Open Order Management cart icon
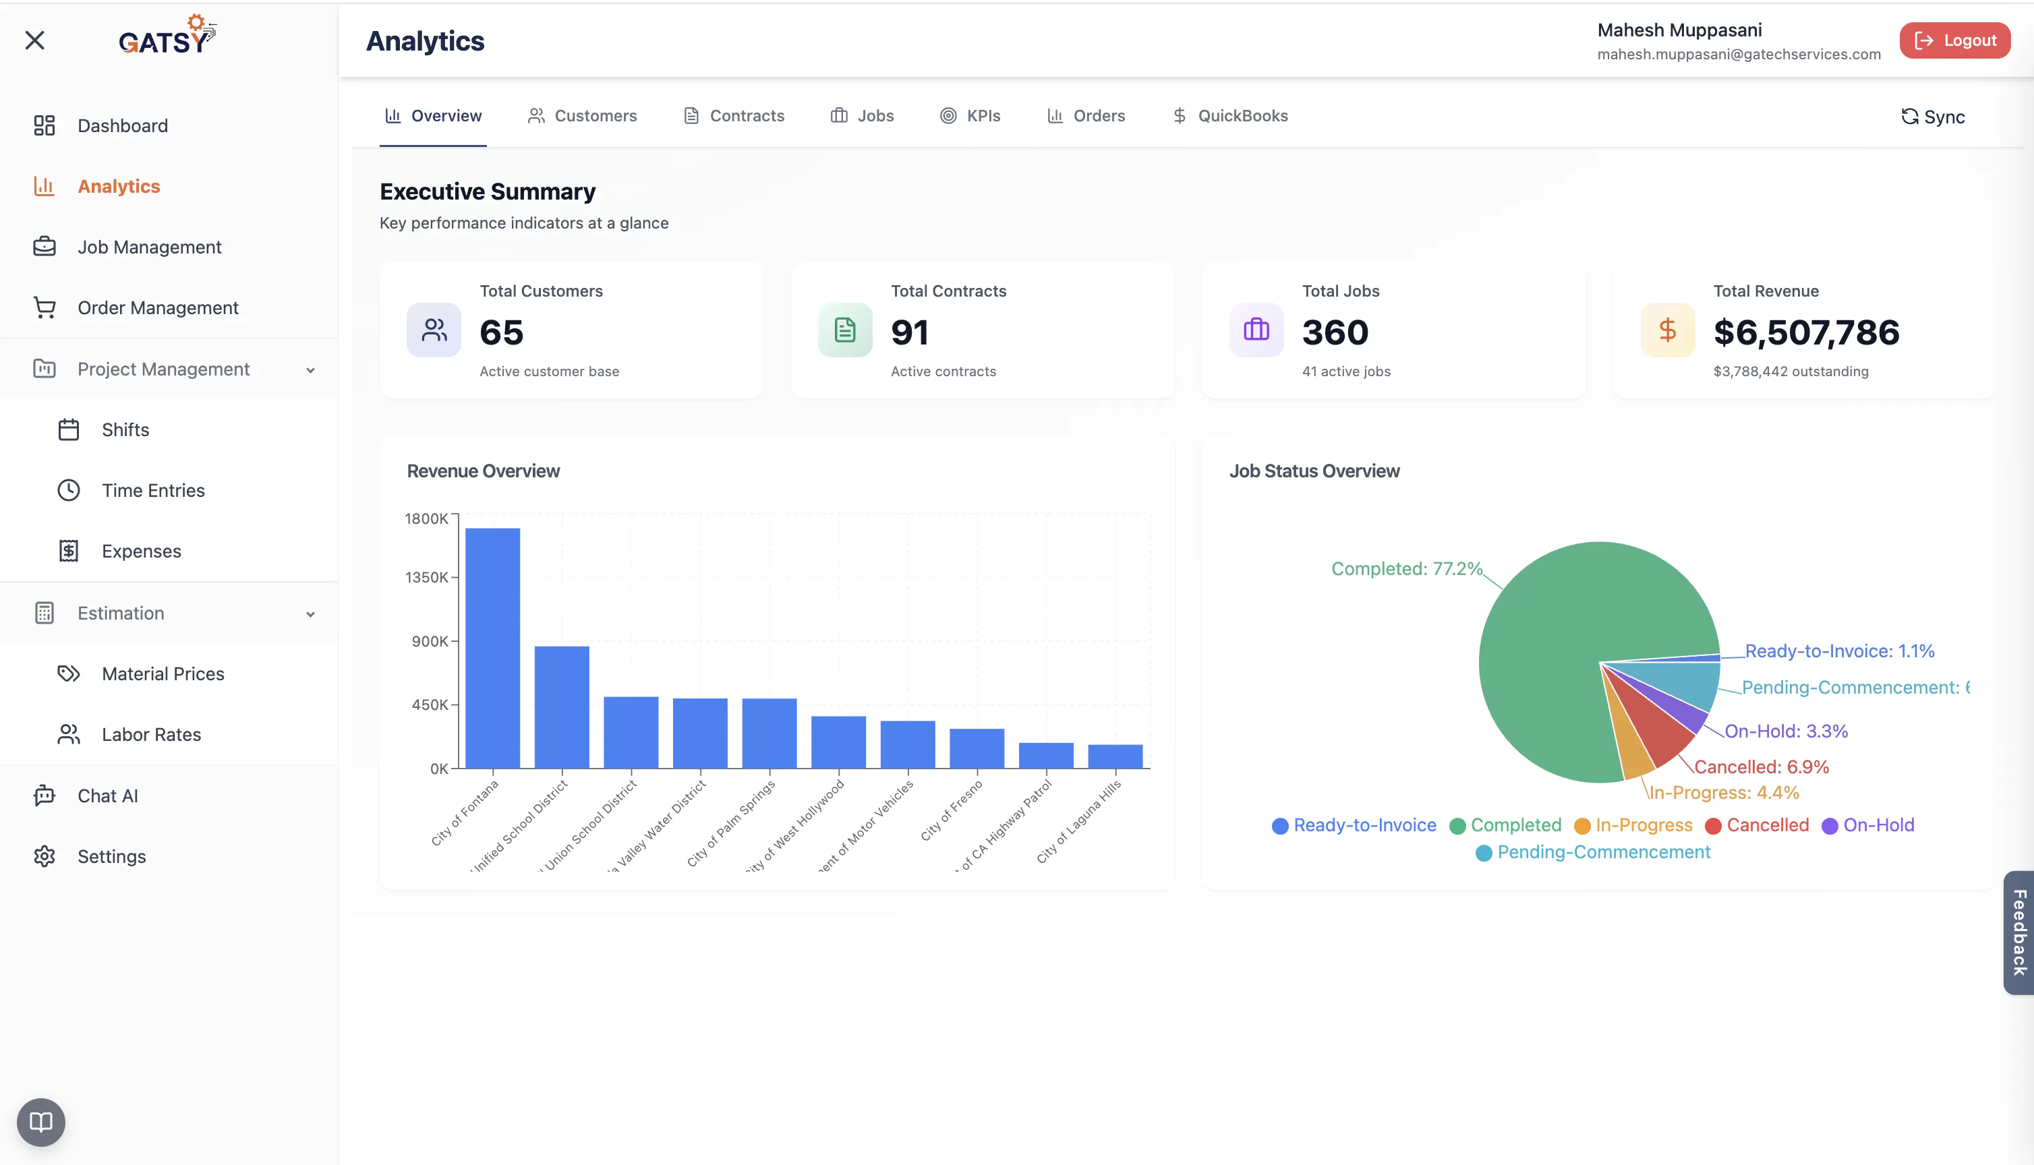 (x=44, y=307)
